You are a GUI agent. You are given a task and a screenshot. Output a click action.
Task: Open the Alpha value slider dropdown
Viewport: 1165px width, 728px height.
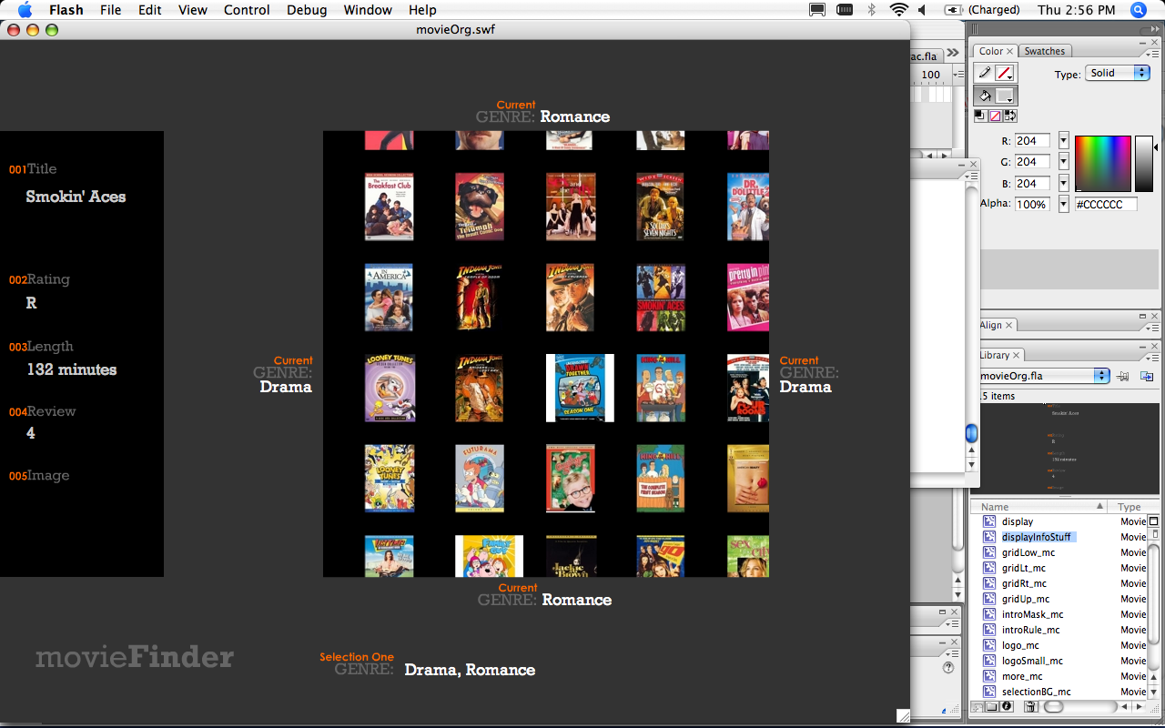point(1063,205)
